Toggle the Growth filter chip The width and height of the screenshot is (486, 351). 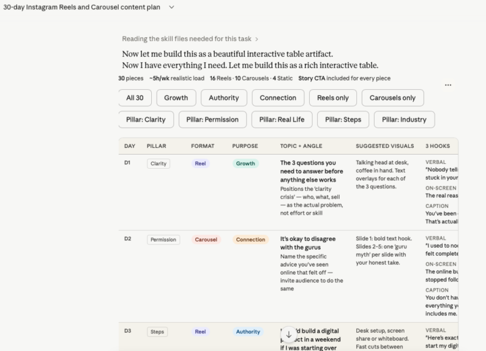tap(176, 98)
